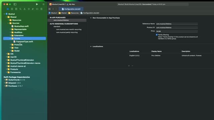Select the Extensions folder
214x120 pixels.
19,35
